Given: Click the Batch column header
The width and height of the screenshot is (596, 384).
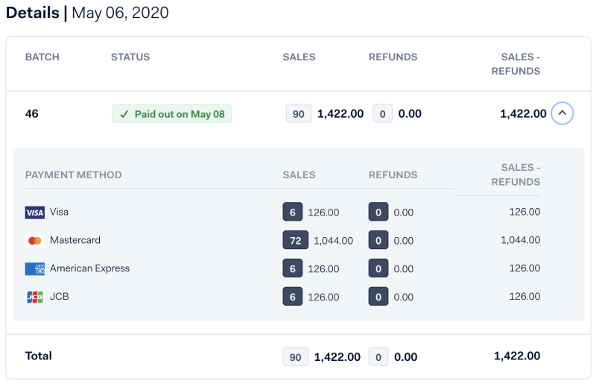Looking at the screenshot, I should (x=42, y=57).
